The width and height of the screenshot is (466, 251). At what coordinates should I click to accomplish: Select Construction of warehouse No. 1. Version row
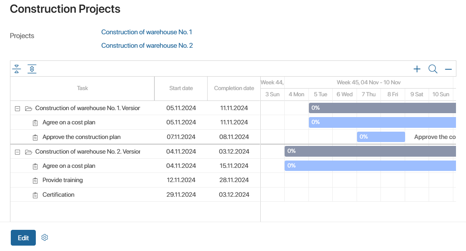135,108
